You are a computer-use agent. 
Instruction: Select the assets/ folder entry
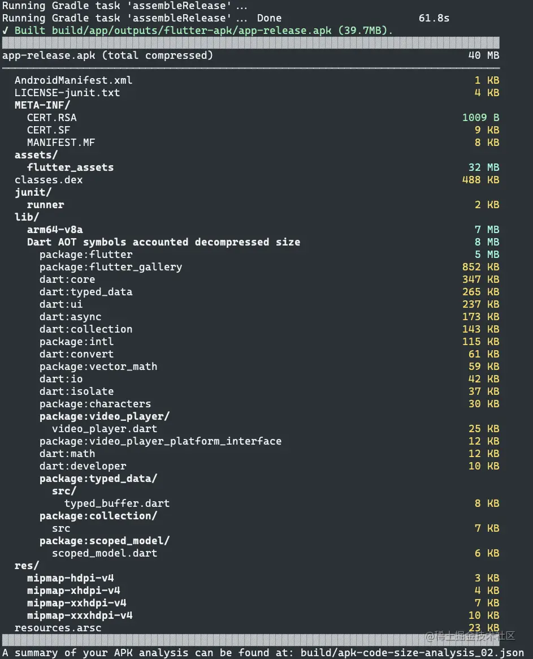[x=36, y=155]
